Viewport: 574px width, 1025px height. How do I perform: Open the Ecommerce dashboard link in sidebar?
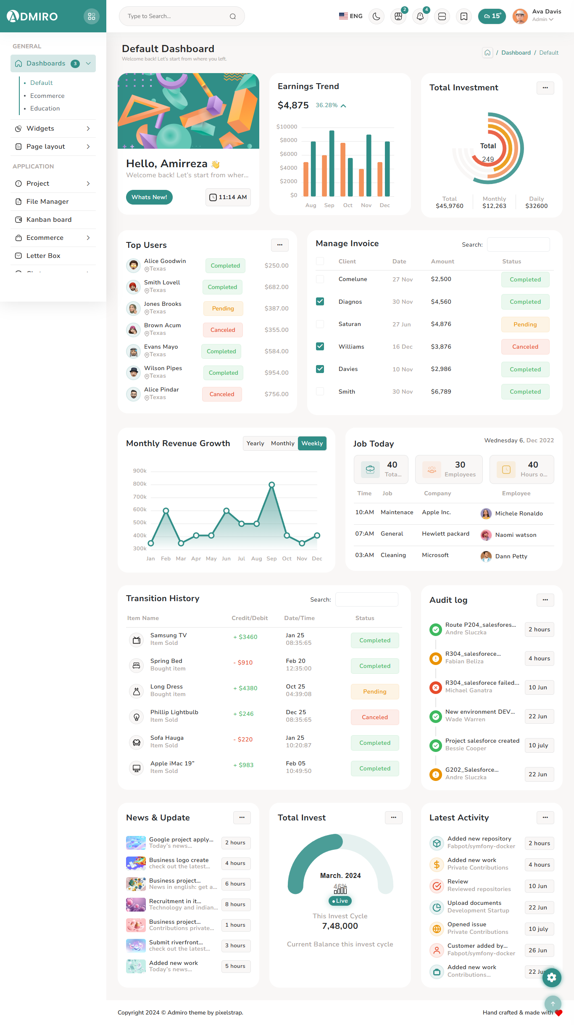point(47,96)
